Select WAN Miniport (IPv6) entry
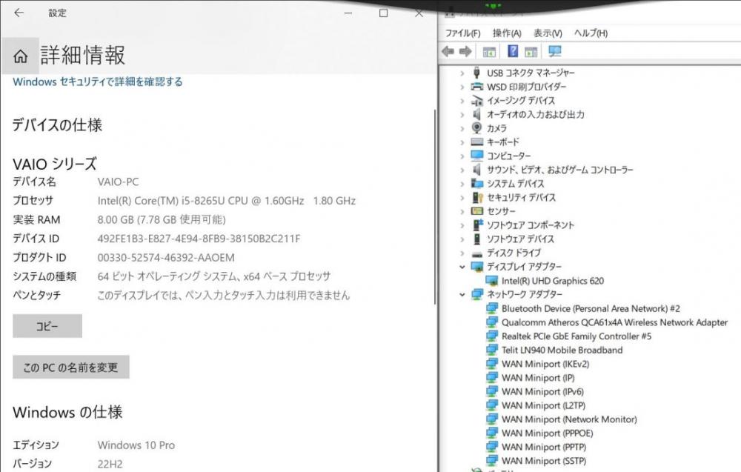Screen dimensions: 741x472 pos(542,391)
